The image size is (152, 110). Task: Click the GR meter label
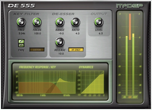[130, 97]
